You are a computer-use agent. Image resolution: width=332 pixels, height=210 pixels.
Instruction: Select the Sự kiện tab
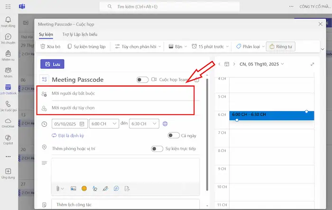click(x=46, y=34)
